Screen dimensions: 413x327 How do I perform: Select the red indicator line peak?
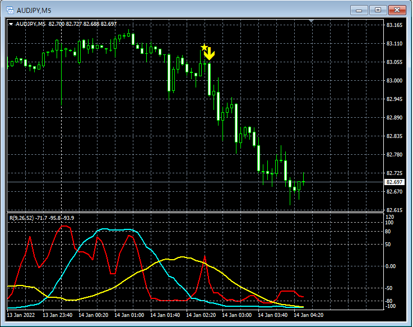[64, 226]
